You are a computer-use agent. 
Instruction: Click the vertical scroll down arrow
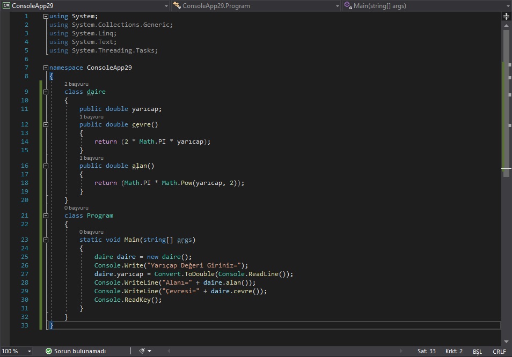506,341
